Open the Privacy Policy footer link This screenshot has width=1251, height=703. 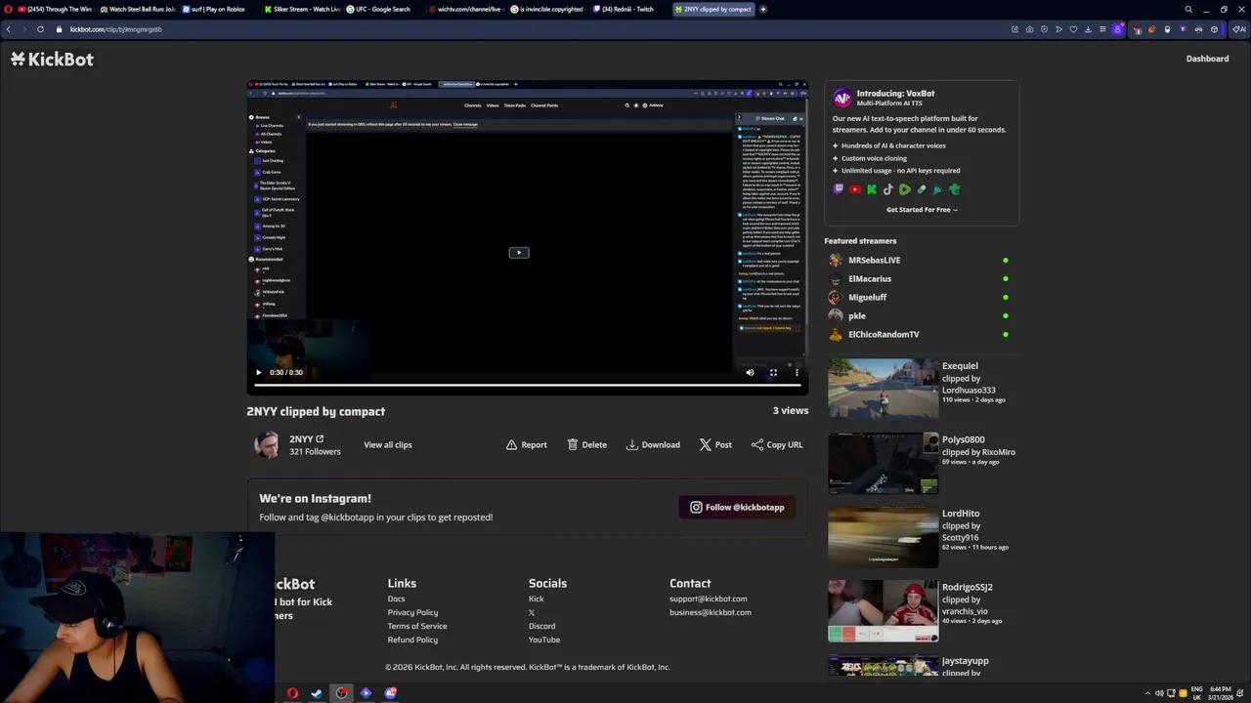coord(412,612)
